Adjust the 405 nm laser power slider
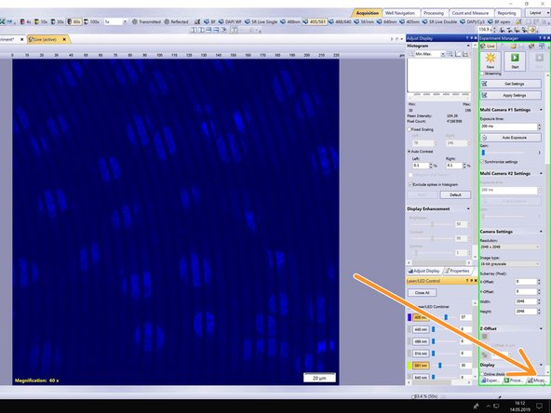 [446, 317]
